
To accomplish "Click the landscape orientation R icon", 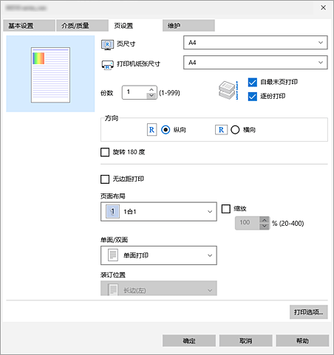I will tap(221, 130).
